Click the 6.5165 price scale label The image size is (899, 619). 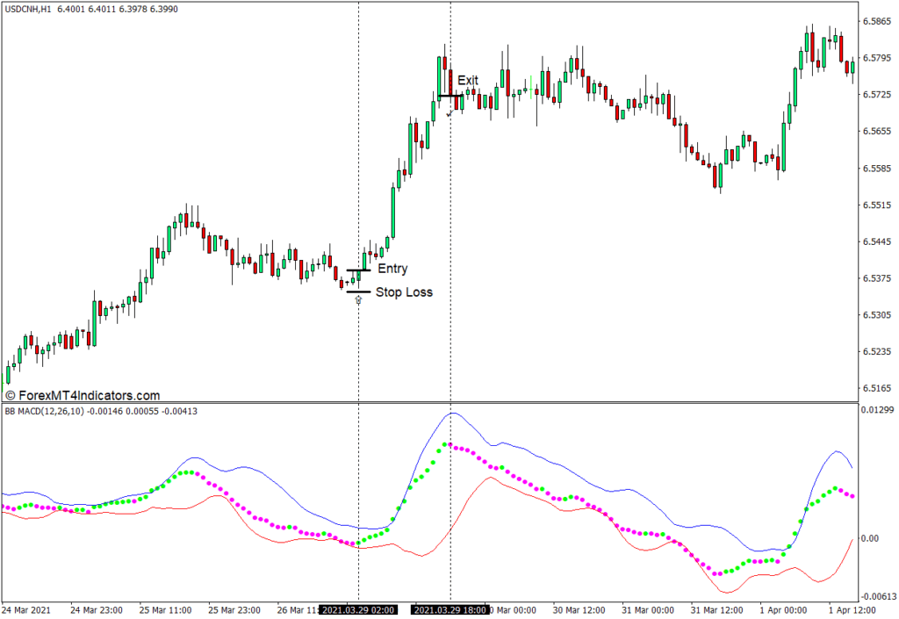(x=877, y=388)
